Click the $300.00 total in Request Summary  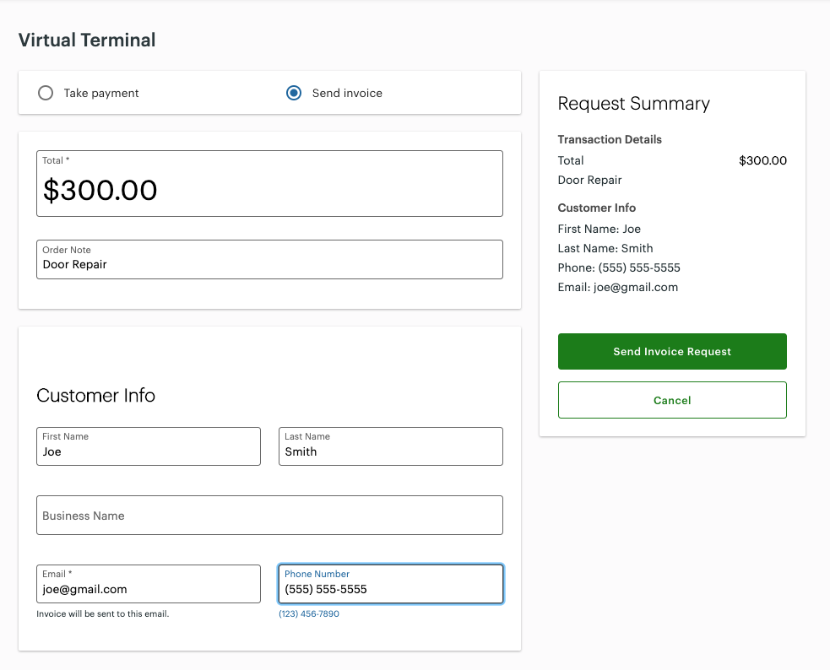[x=762, y=161]
